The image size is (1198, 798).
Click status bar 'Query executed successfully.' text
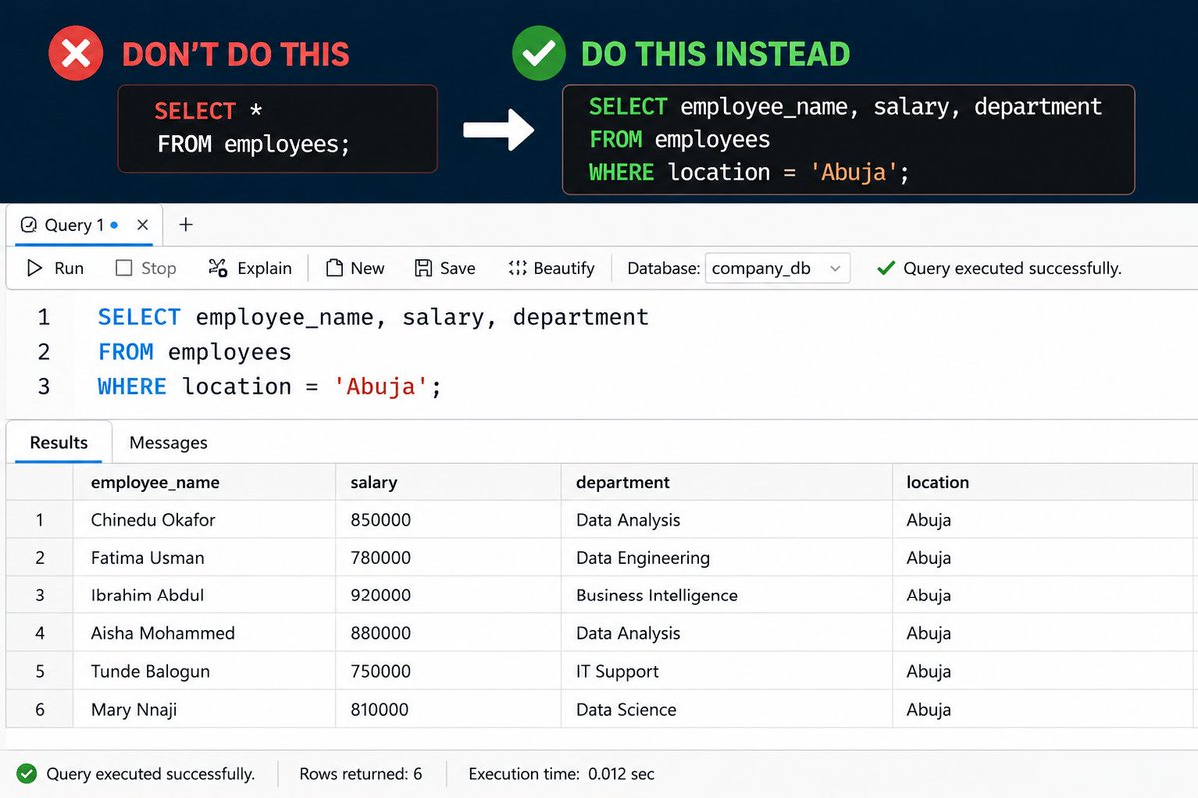coord(150,774)
